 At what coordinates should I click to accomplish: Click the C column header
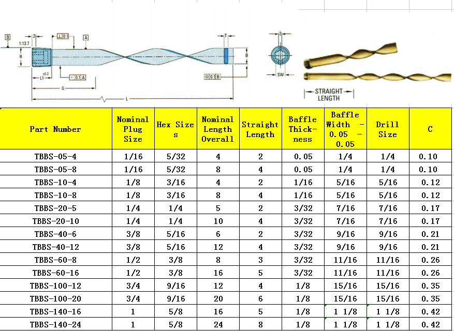(x=430, y=129)
